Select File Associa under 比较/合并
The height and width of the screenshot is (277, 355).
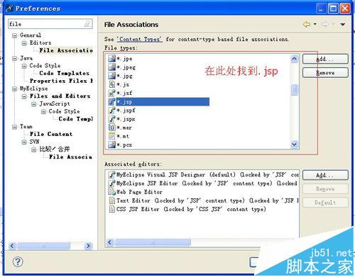(x=70, y=157)
